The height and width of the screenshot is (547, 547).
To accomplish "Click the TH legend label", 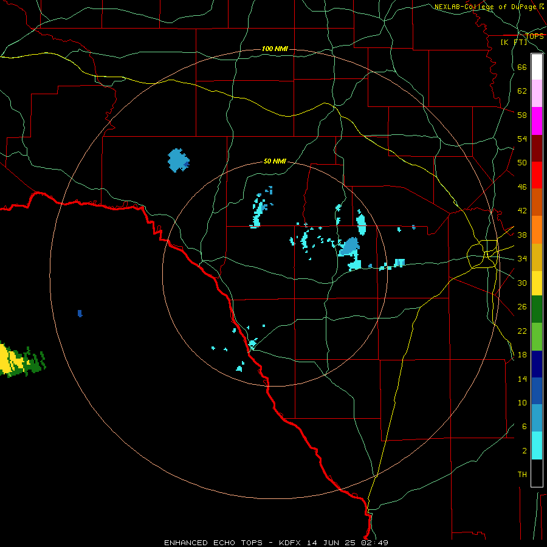I will (522, 475).
